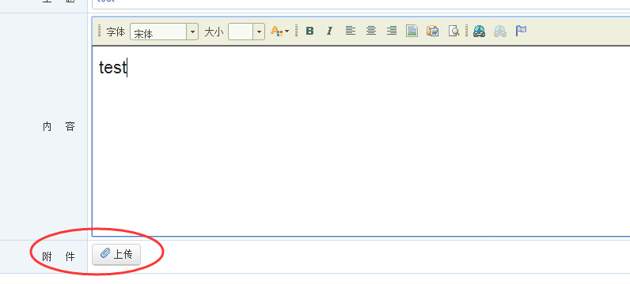This screenshot has height=284, width=630.
Task: Click the subject field above the editor
Action: [361, 4]
